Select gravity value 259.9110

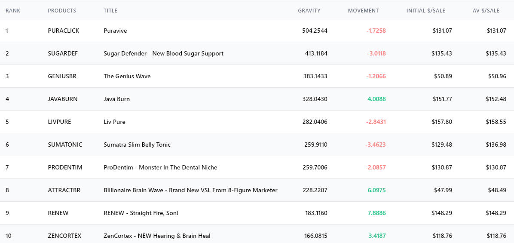point(315,145)
